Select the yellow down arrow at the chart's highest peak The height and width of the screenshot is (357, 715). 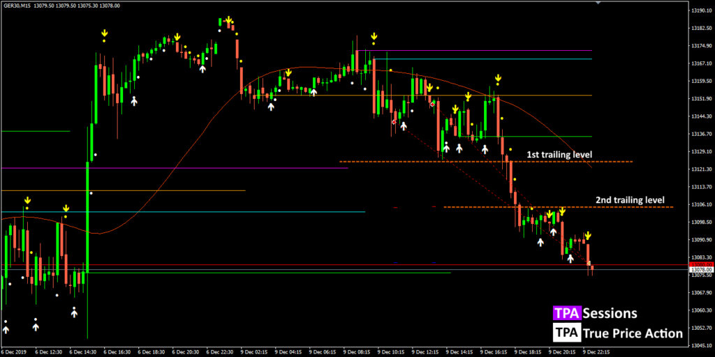[x=228, y=20]
